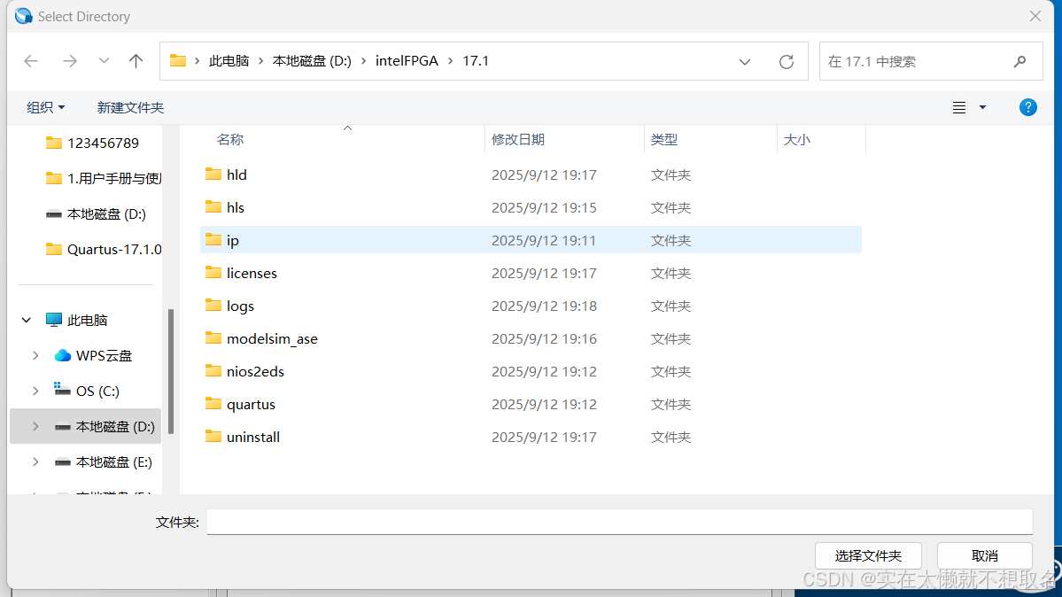Open 1.用户手册 folder in sidebar
Image resolution: width=1062 pixels, height=597 pixels.
[103, 178]
